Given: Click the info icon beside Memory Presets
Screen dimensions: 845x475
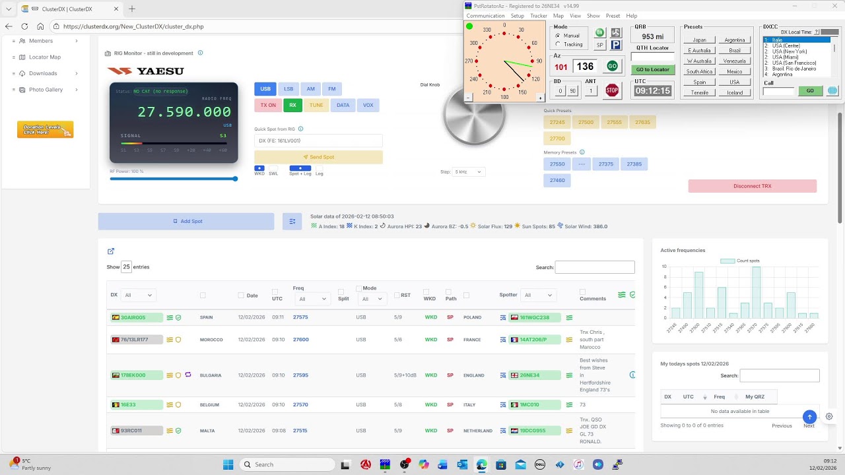Looking at the screenshot, I should [x=582, y=152].
